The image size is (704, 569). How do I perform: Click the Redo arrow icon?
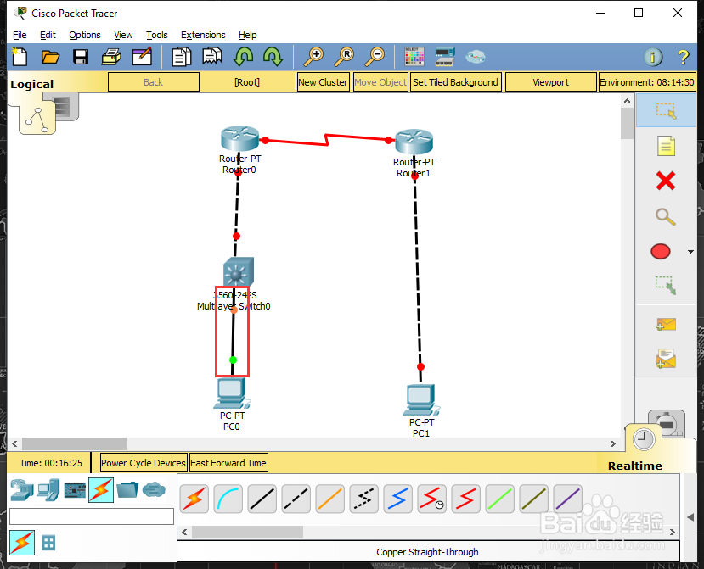[x=273, y=57]
